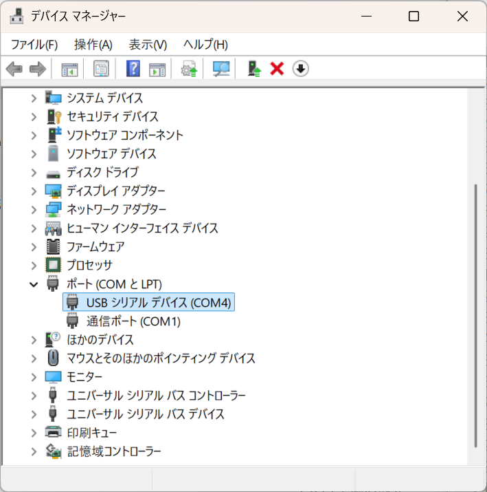Toggle the console tree pane toolbar icon

point(69,69)
